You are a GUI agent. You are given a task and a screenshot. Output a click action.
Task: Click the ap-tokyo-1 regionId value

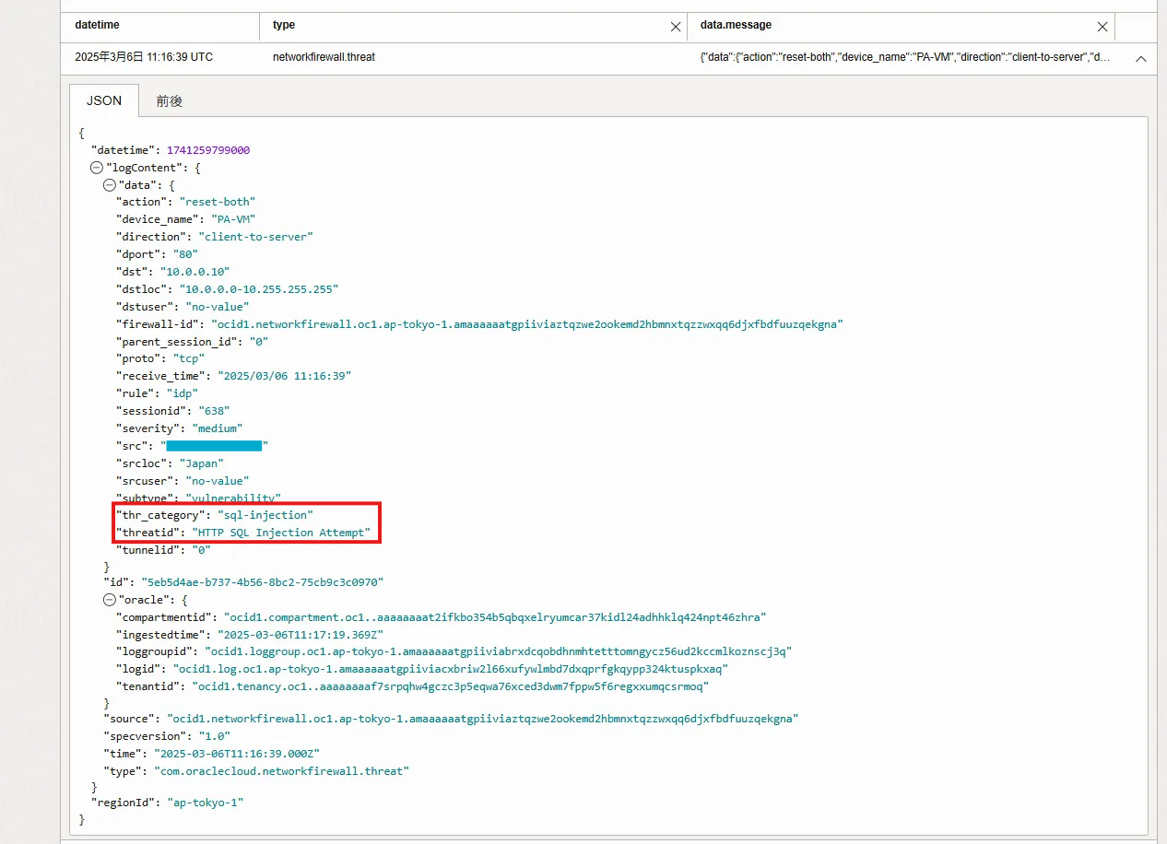(205, 803)
